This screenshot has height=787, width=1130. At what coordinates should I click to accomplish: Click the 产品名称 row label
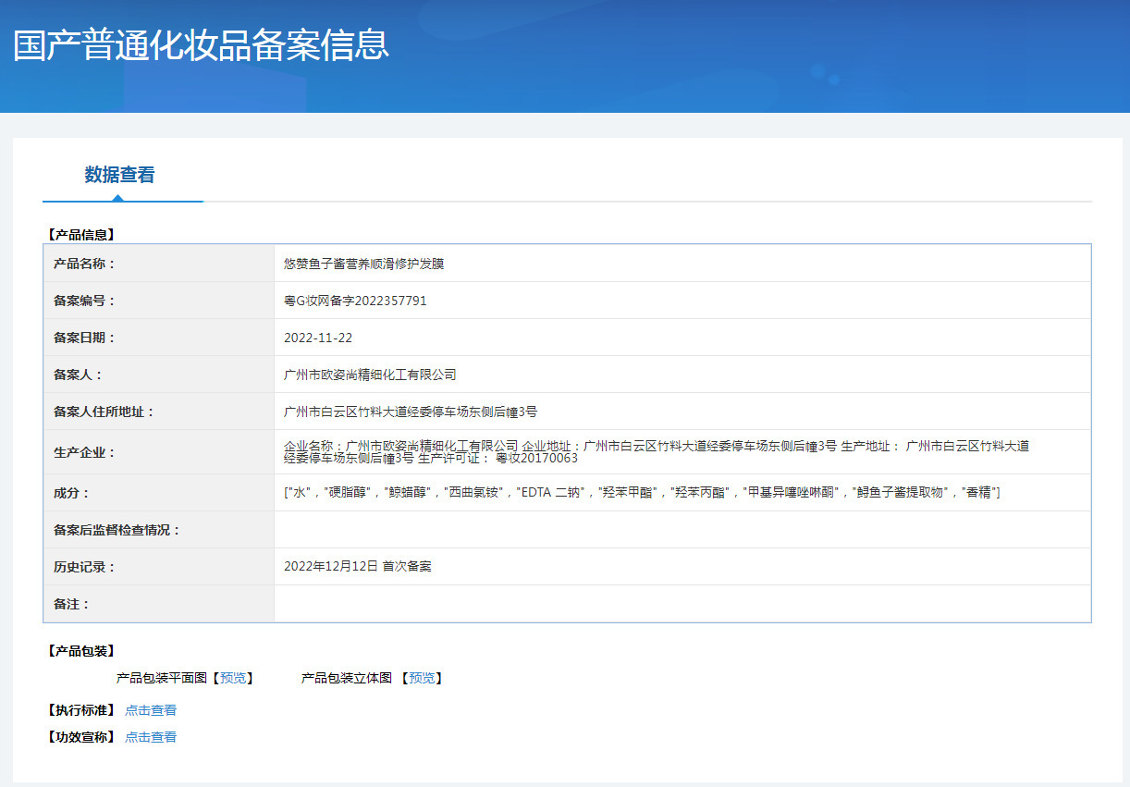[x=85, y=264]
